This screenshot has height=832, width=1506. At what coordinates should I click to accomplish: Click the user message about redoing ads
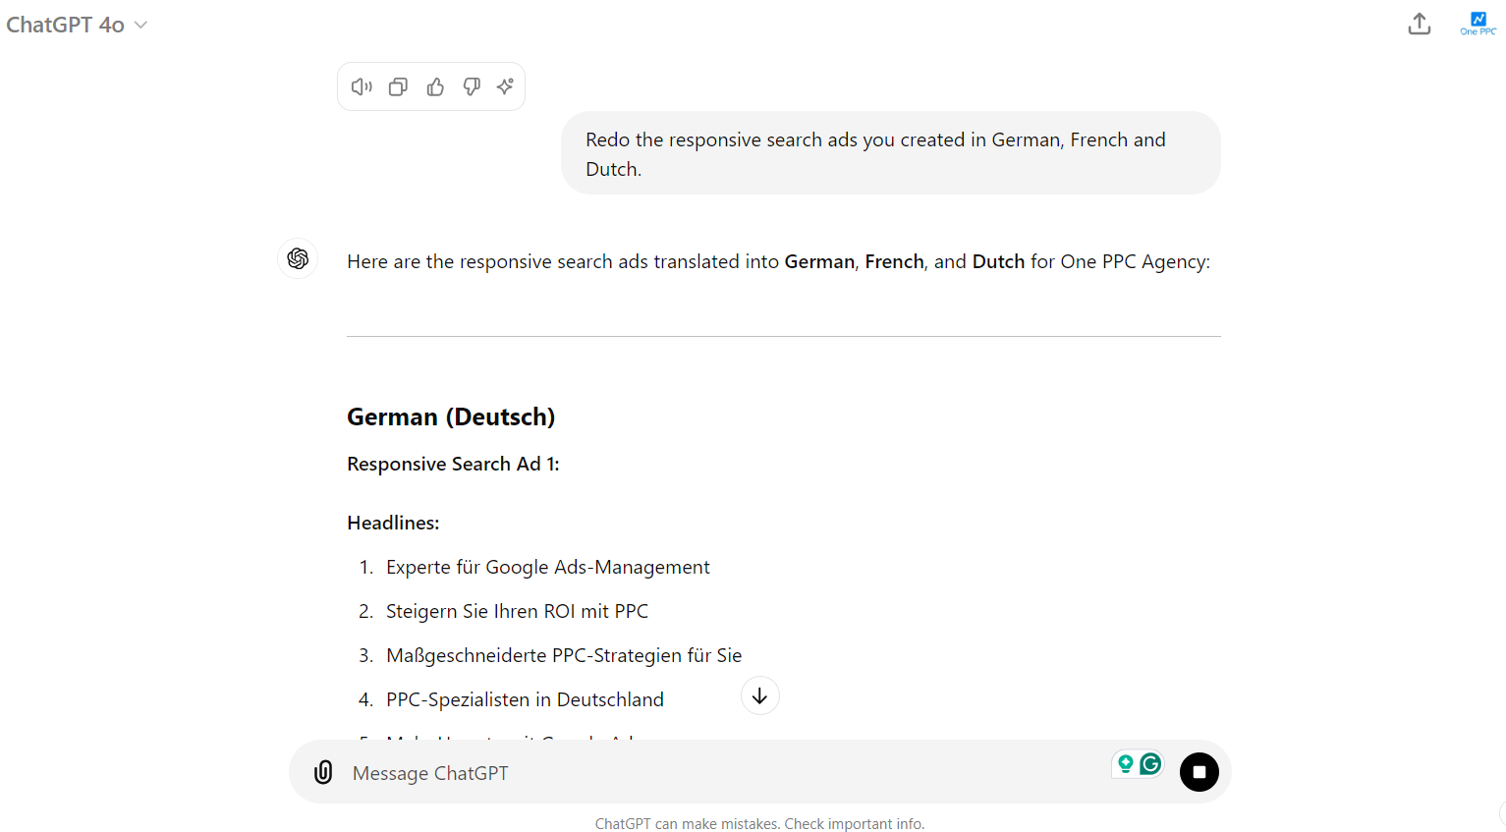pyautogui.click(x=891, y=153)
